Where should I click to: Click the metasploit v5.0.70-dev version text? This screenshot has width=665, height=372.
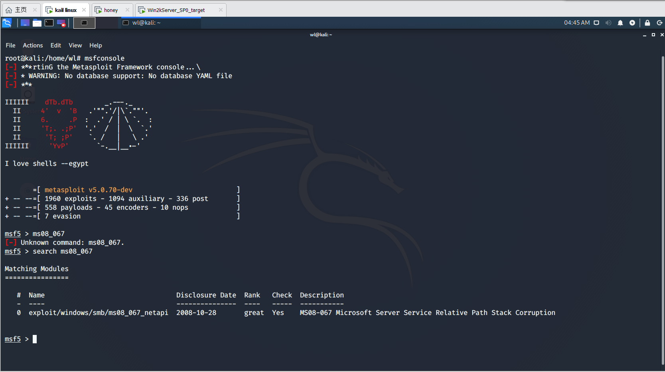coord(89,190)
